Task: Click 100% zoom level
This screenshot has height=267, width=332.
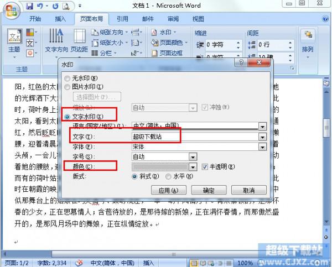Action: pos(245,263)
